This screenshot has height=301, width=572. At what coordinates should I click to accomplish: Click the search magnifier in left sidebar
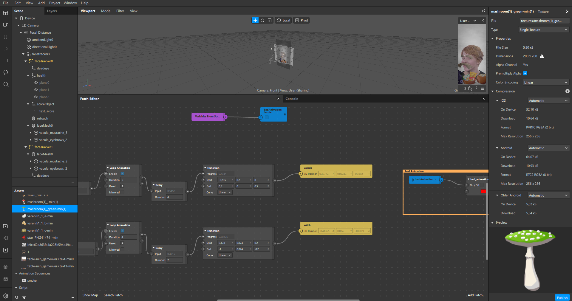coord(6,84)
